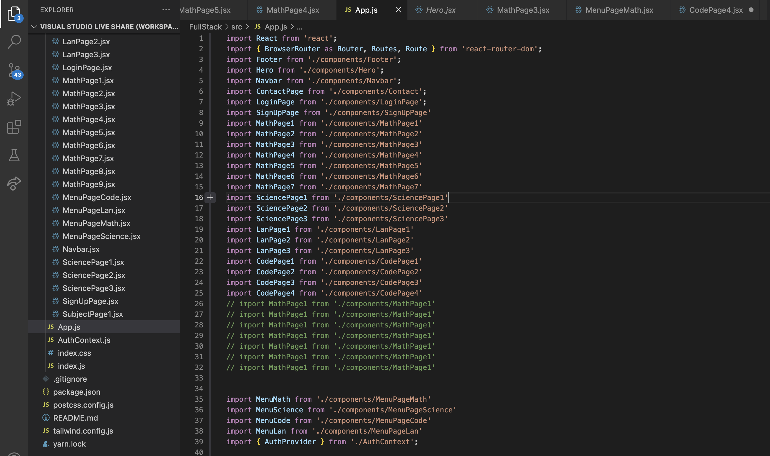The height and width of the screenshot is (456, 770).
Task: Open the Live Share view icon
Action: (14, 183)
